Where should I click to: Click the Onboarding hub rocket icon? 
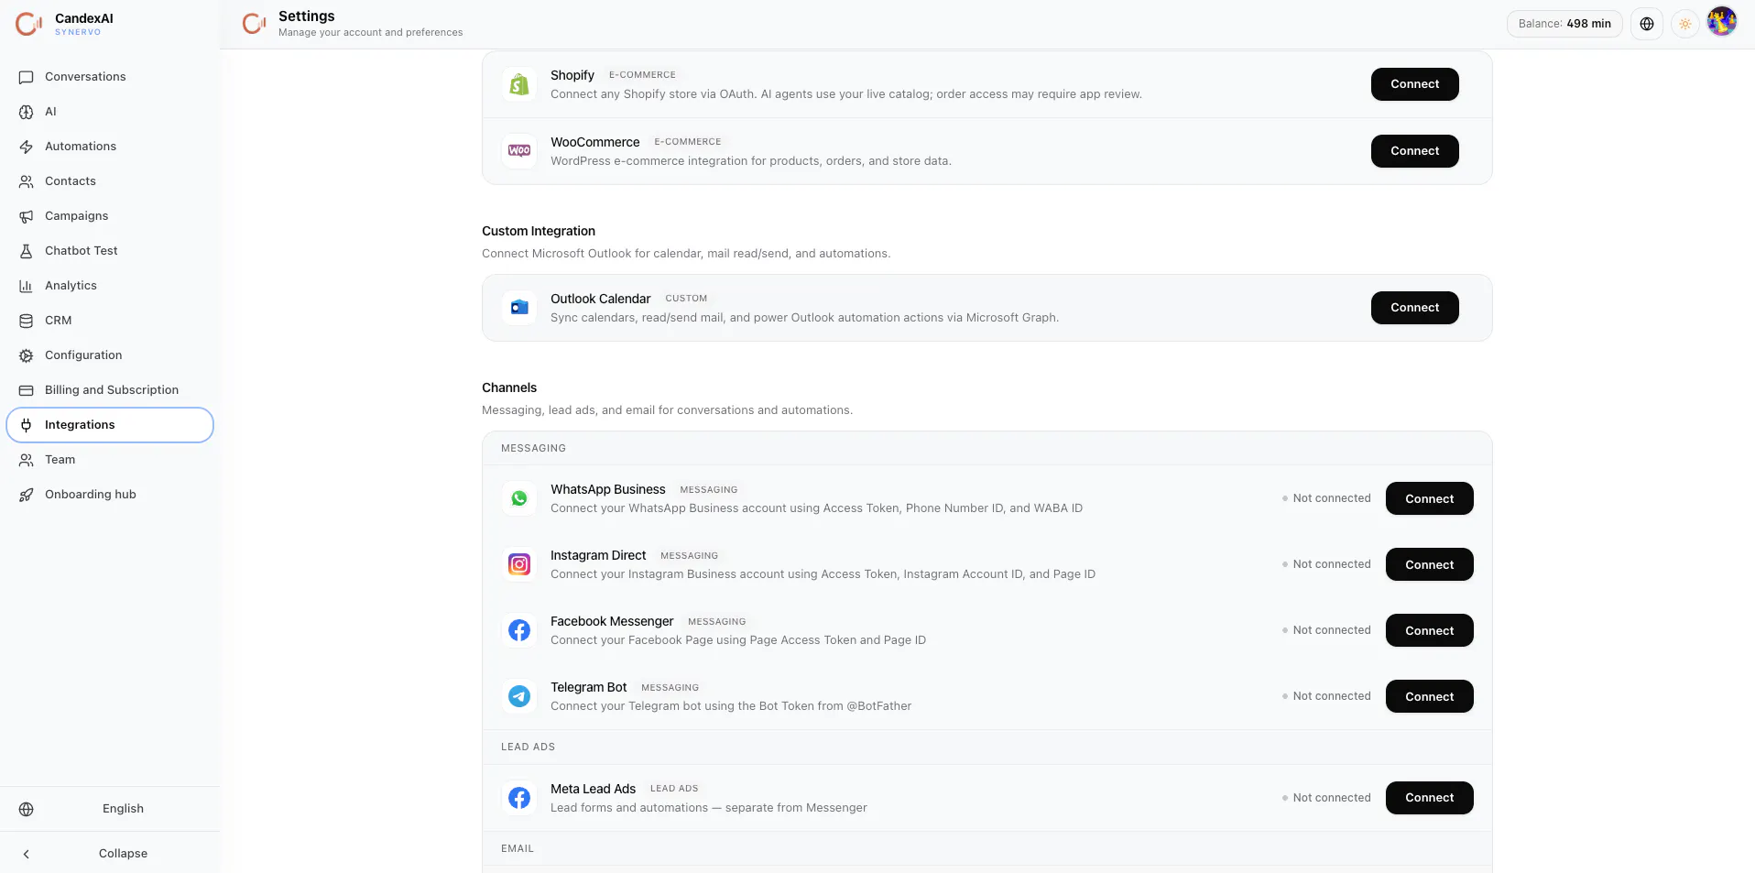pyautogui.click(x=27, y=495)
